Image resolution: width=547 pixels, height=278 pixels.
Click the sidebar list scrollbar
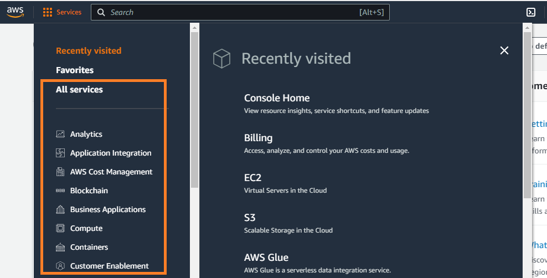click(x=194, y=110)
